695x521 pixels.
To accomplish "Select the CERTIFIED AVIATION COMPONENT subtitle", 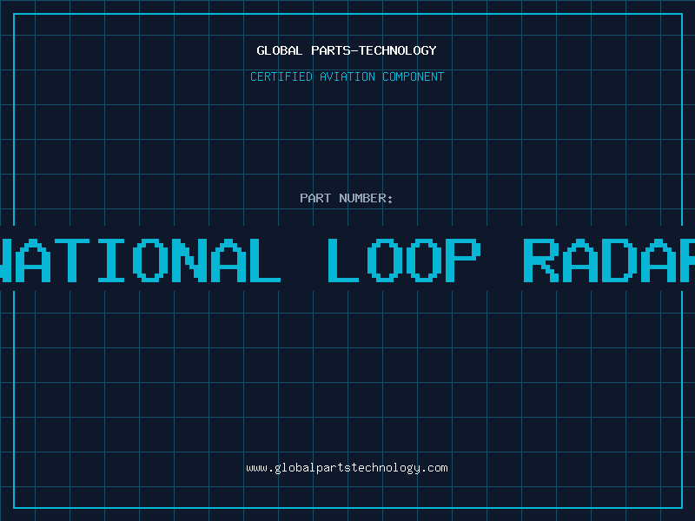I will pos(347,77).
